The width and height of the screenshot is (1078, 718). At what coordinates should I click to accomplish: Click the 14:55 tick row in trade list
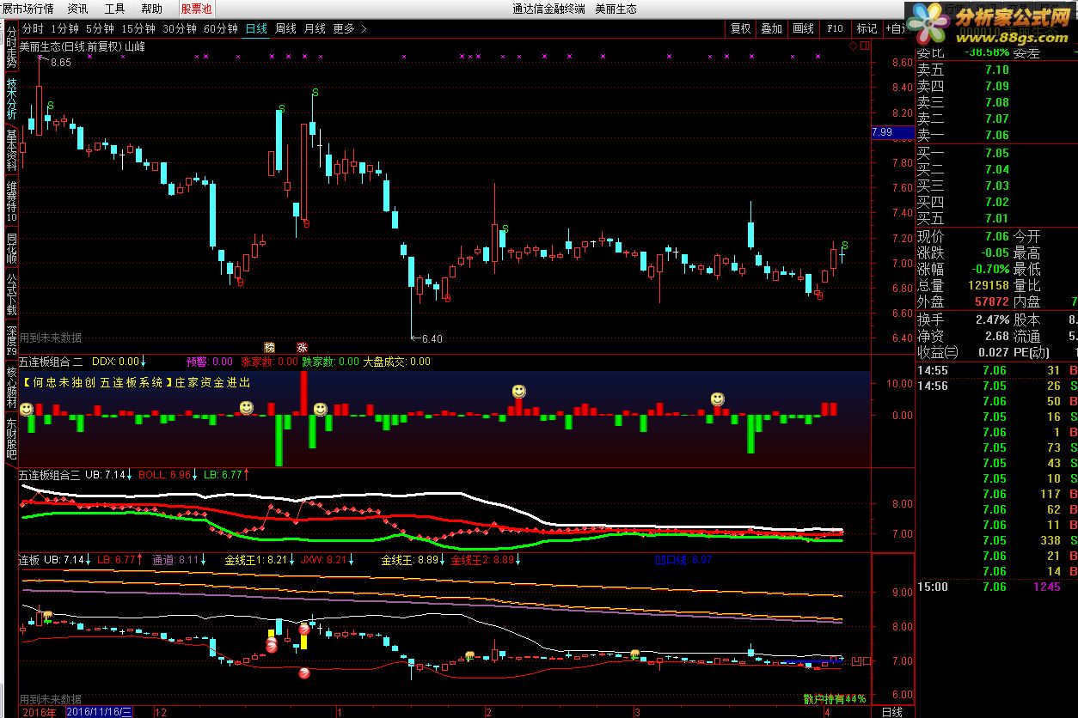point(995,370)
